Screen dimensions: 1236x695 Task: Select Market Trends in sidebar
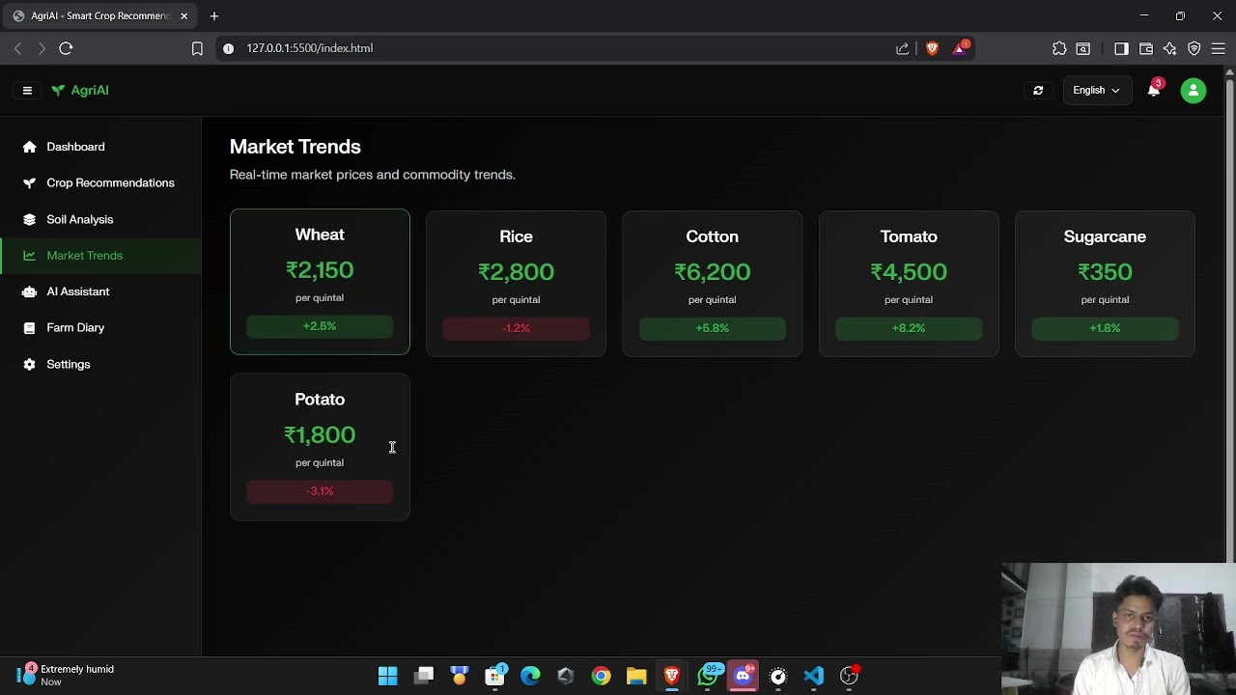pyautogui.click(x=100, y=256)
